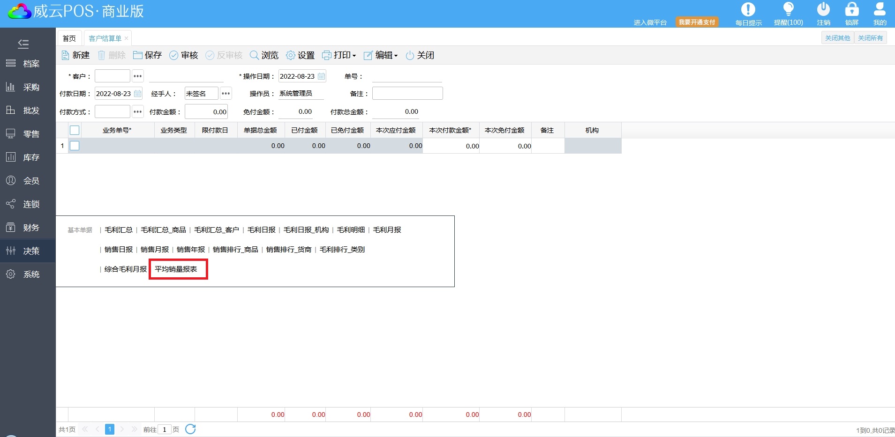
Task: Open the 每日提示 daily tips icon
Action: pyautogui.click(x=748, y=10)
